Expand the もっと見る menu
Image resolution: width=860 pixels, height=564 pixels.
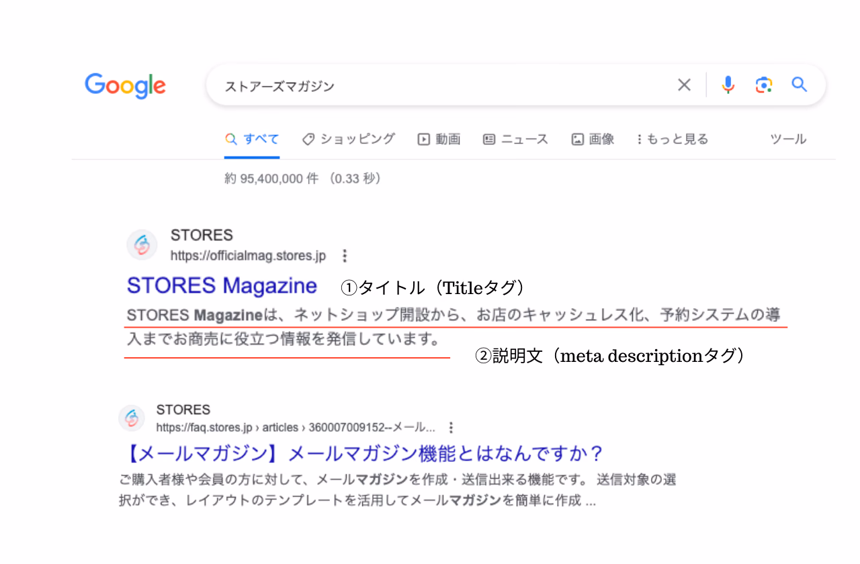[672, 140]
